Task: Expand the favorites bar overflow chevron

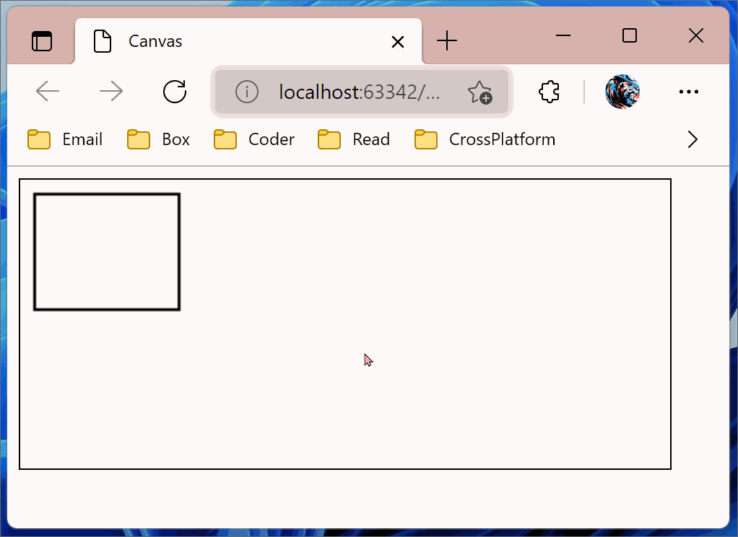Action: coord(693,139)
